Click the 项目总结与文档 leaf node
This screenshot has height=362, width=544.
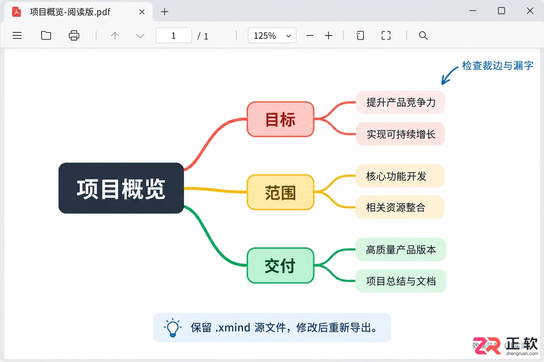click(x=400, y=281)
